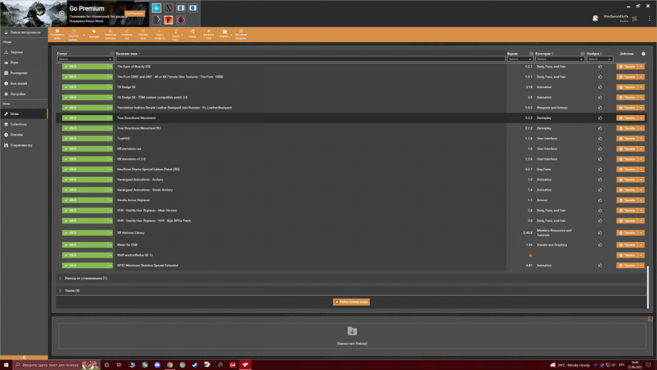
Task: Endorse TrueHUD with thumbs-up icon
Action: [x=600, y=138]
